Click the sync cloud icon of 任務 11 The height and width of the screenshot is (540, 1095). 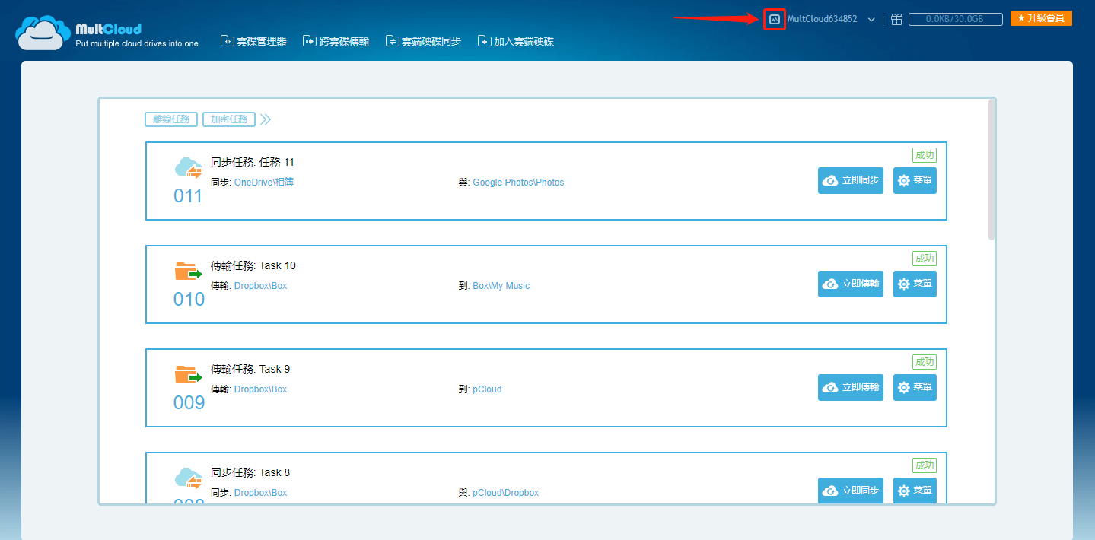(189, 168)
